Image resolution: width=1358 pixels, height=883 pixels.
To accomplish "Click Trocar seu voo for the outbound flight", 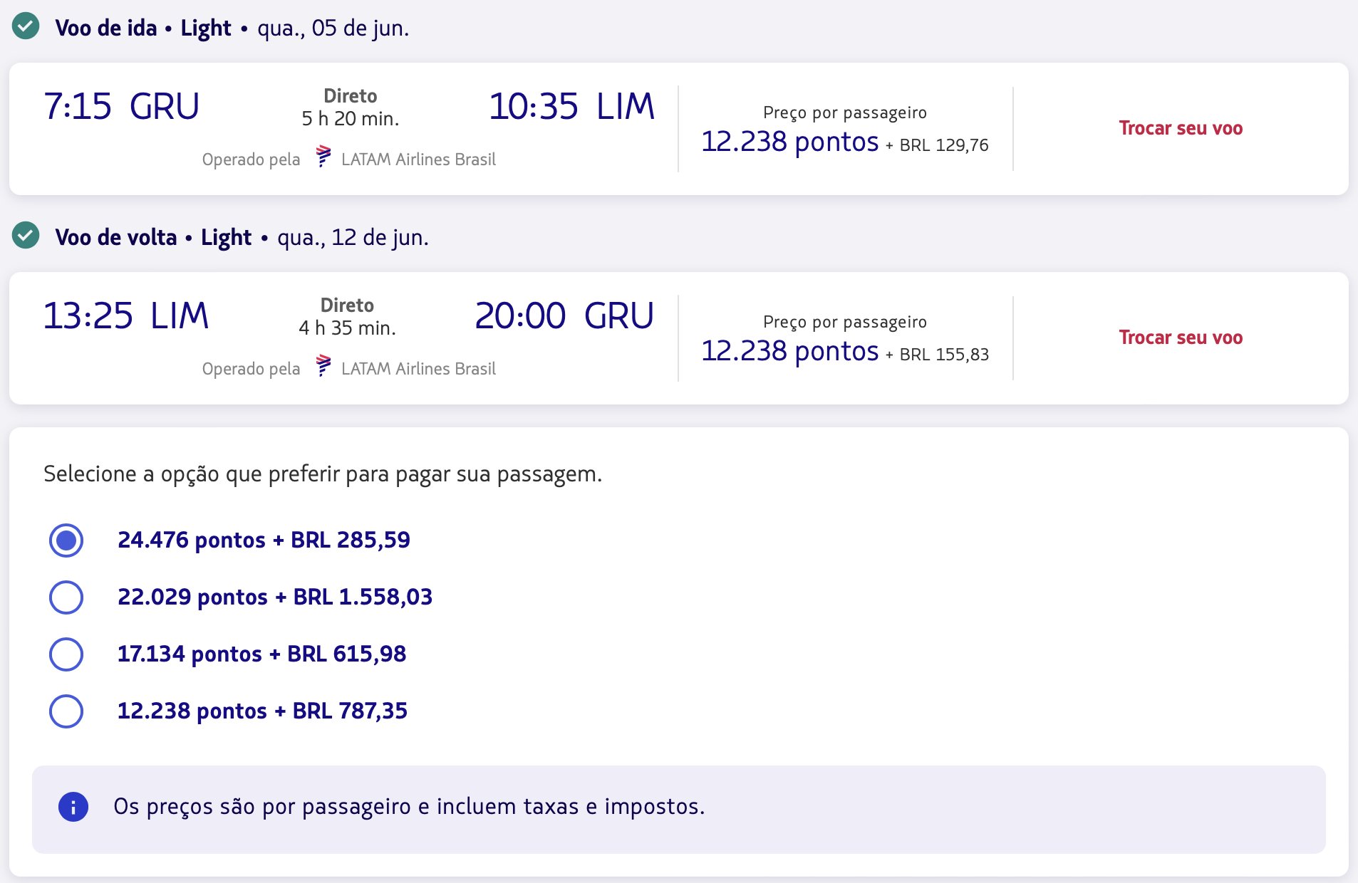I will pos(1181,128).
